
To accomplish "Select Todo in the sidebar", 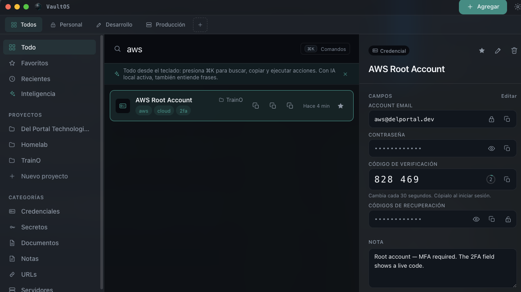I will pyautogui.click(x=49, y=47).
